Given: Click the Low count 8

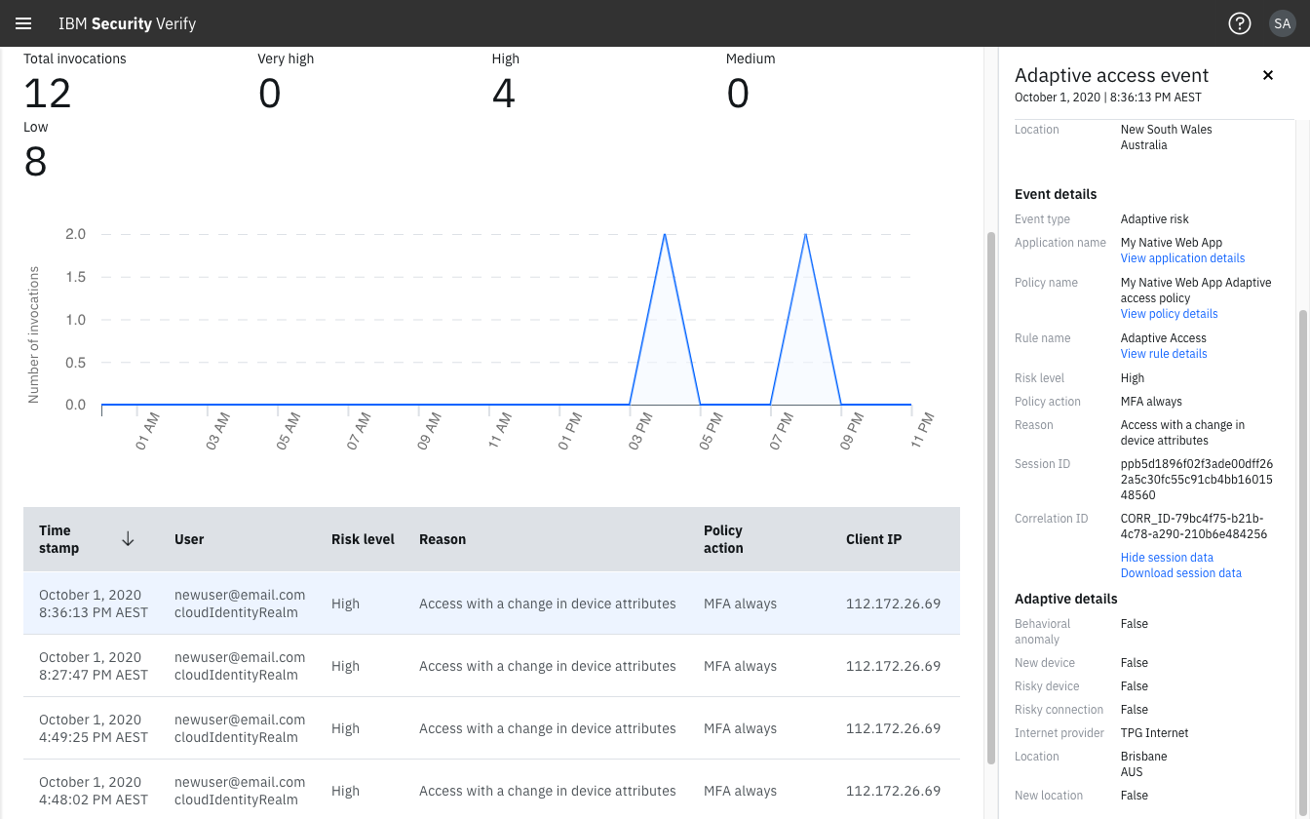Looking at the screenshot, I should (x=35, y=162).
